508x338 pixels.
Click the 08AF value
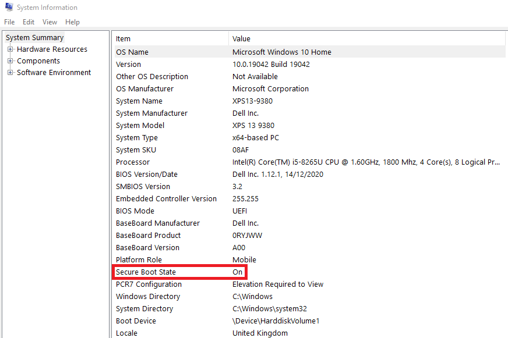click(x=241, y=150)
